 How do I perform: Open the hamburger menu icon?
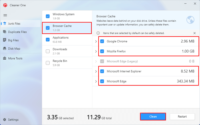click(x=5, y=15)
